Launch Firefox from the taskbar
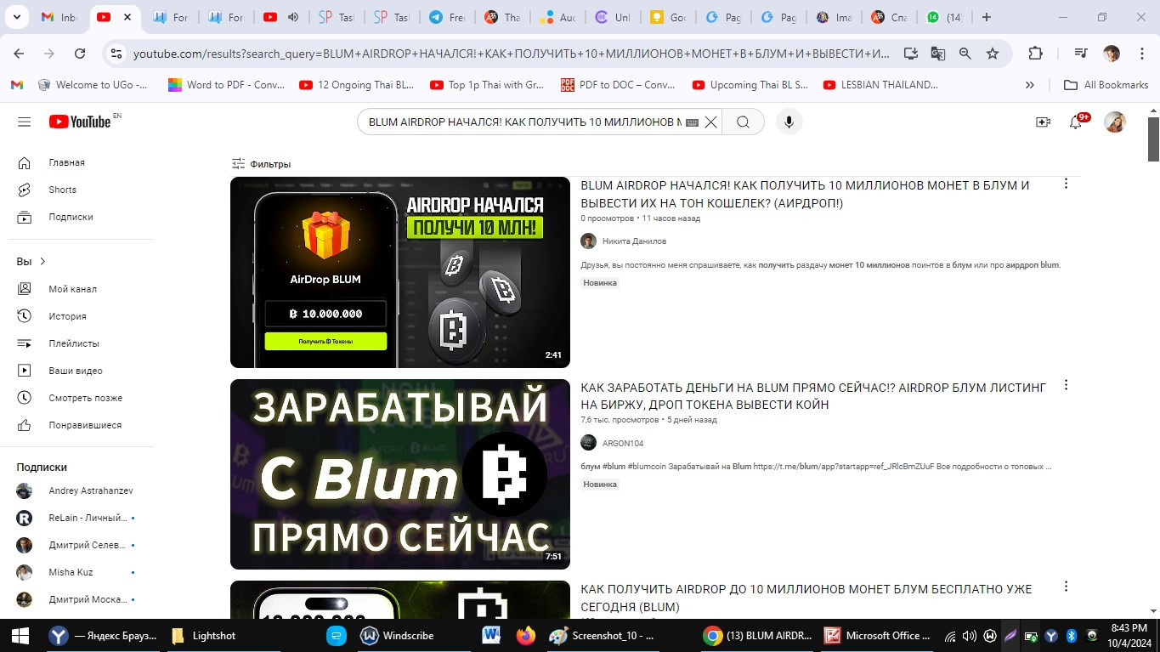The width and height of the screenshot is (1160, 652). coord(526,635)
